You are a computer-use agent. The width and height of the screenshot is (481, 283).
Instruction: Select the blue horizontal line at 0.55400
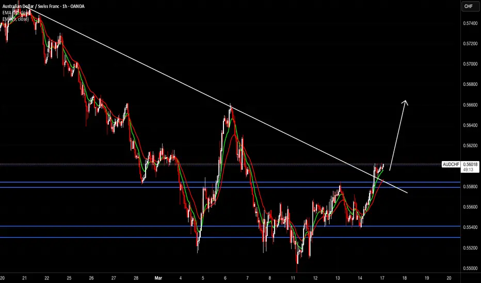point(230,226)
